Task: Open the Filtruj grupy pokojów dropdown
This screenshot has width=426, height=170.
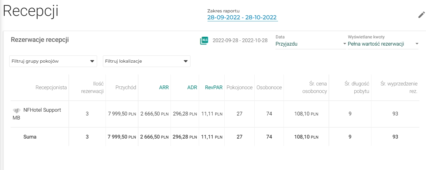Action: (x=53, y=61)
